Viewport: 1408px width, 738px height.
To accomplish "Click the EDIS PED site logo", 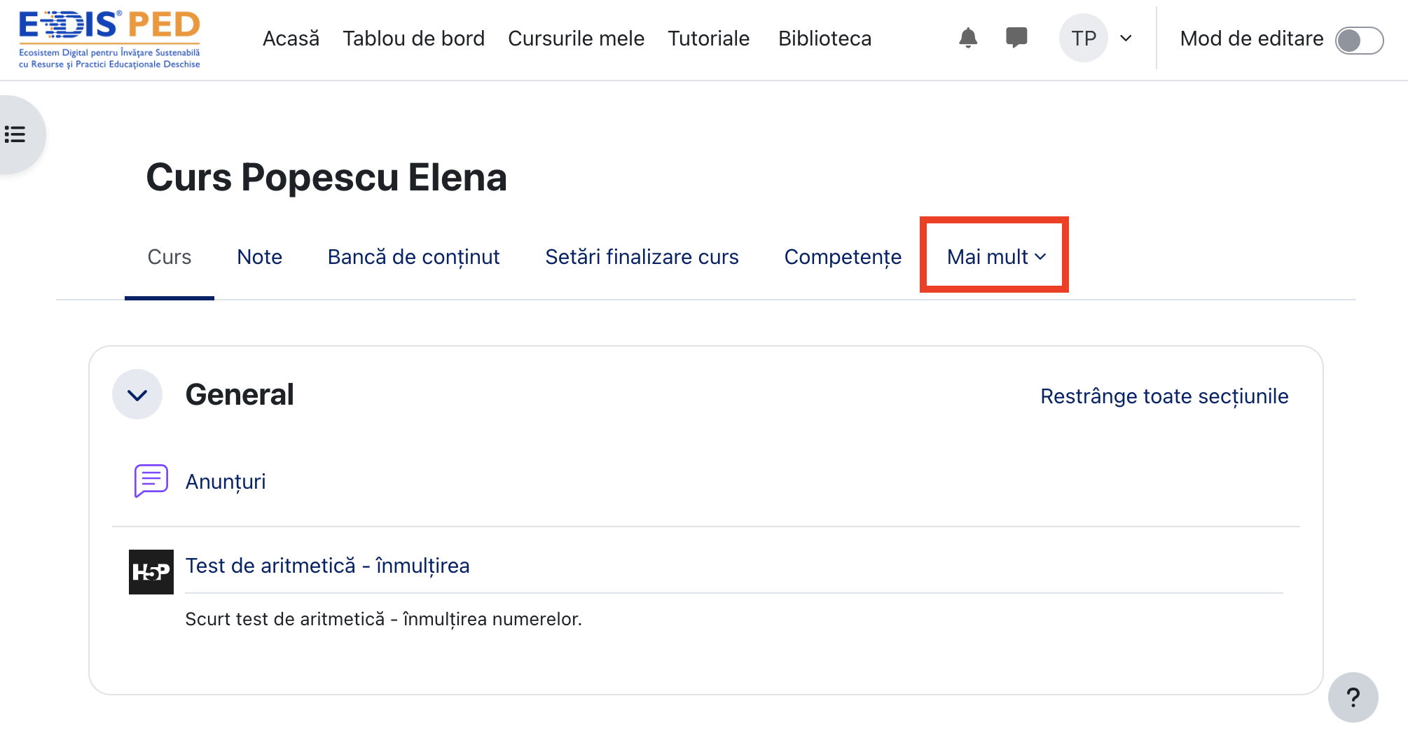I will coord(109,39).
